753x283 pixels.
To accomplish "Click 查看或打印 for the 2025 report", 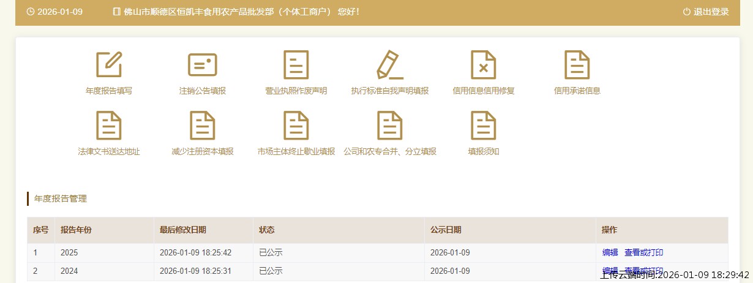I will [644, 252].
